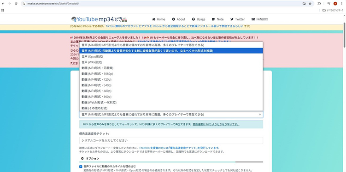Select 動画 MP4形式・1080p option
Viewport: 346px width, 172px height.
(171, 74)
